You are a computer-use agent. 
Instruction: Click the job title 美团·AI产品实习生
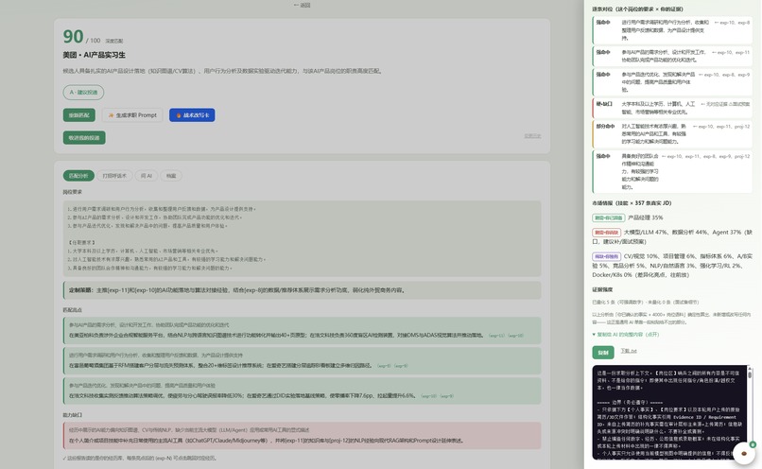[94, 55]
